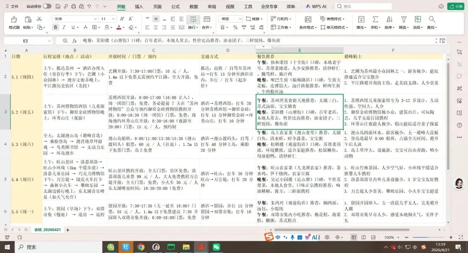Click the decrease indent icon

click(x=173, y=19)
